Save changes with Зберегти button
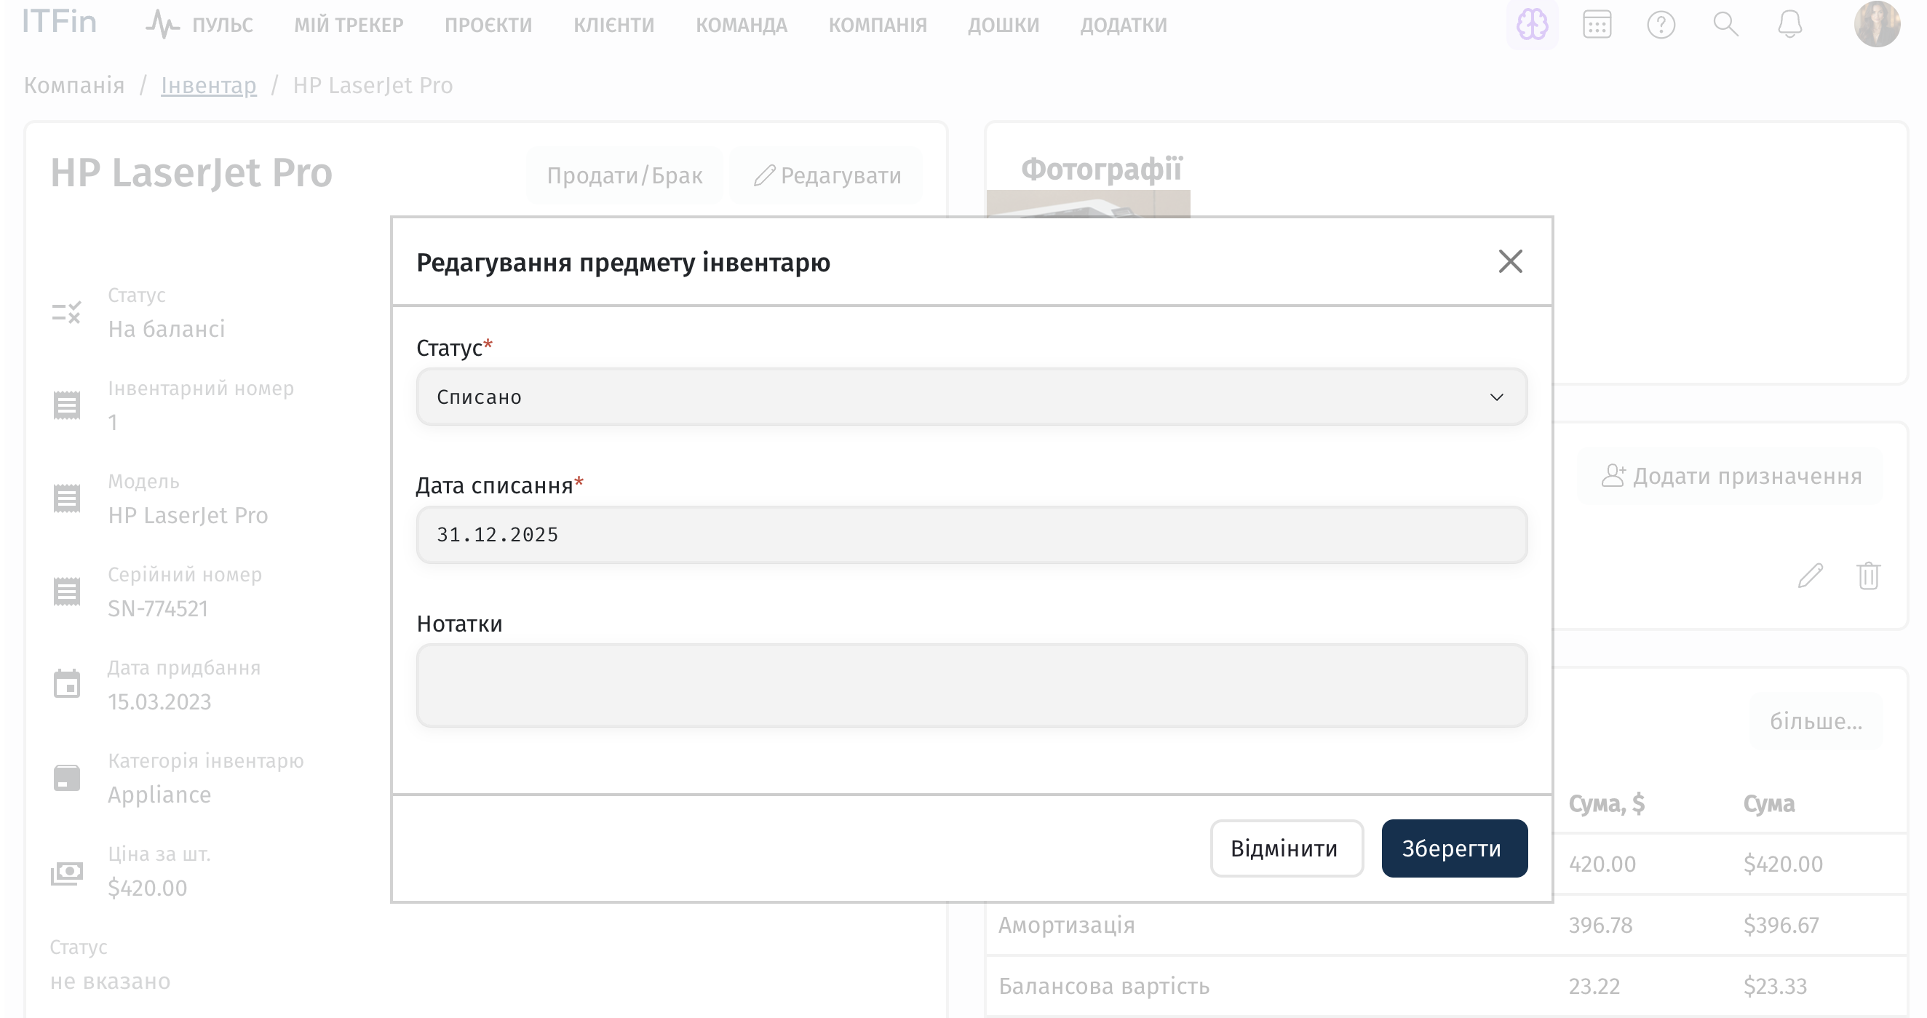This screenshot has height=1018, width=1927. coord(1454,848)
